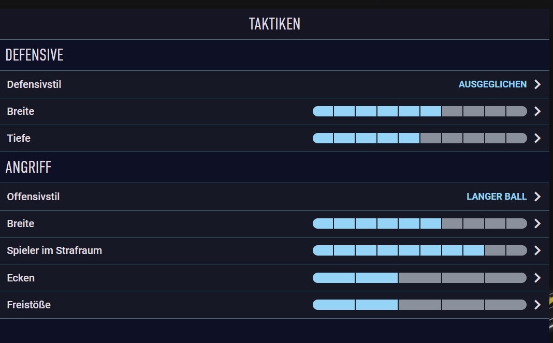The image size is (553, 343).
Task: Click the arrow next to Ecken
Action: (537, 278)
